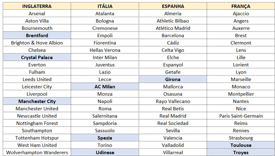Select the highlighted Toulouse cell

241,145
